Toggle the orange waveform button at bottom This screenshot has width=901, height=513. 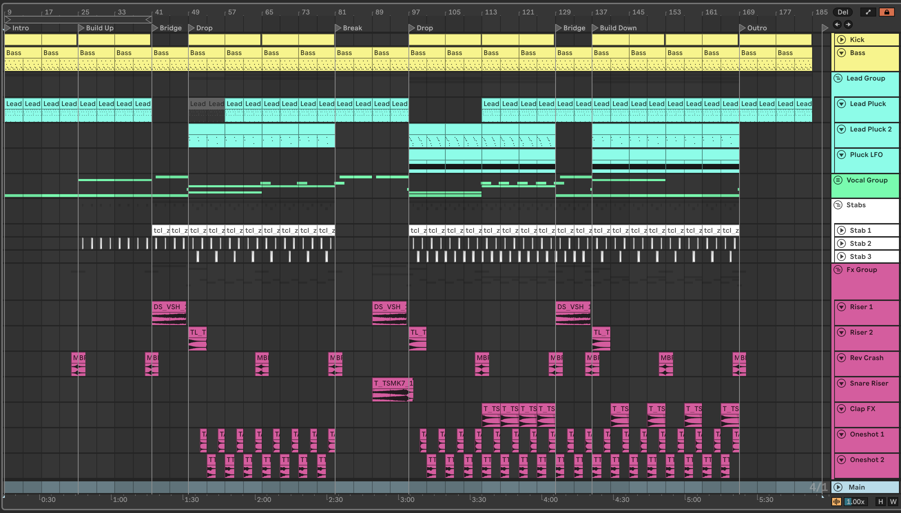[836, 501]
